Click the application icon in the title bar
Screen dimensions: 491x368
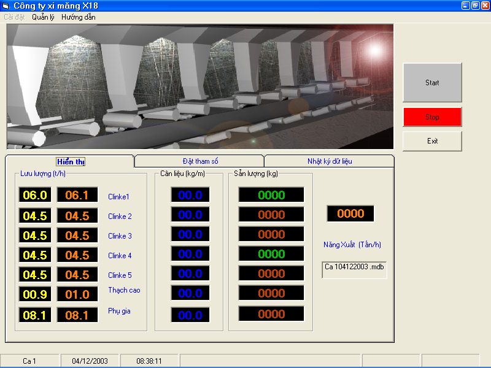coord(6,6)
